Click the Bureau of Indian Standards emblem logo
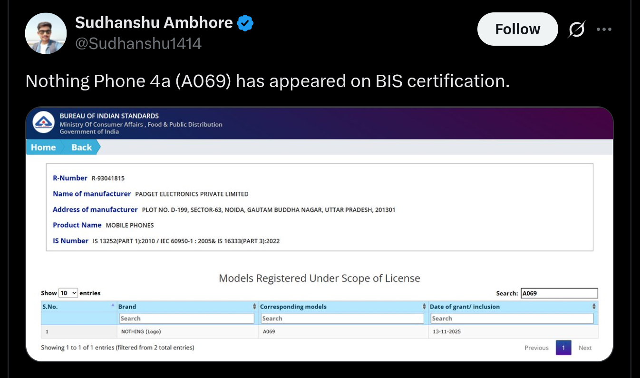 coord(43,123)
